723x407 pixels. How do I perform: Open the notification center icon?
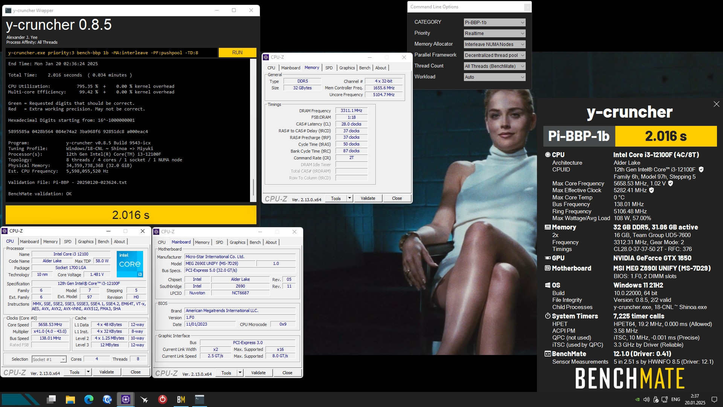[x=714, y=399]
